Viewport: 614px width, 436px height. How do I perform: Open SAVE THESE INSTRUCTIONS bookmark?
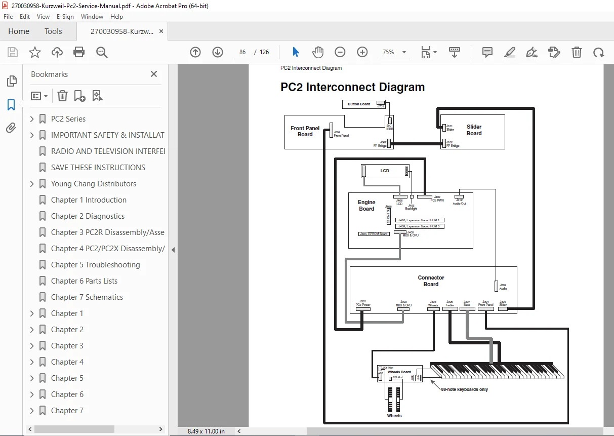coord(98,168)
